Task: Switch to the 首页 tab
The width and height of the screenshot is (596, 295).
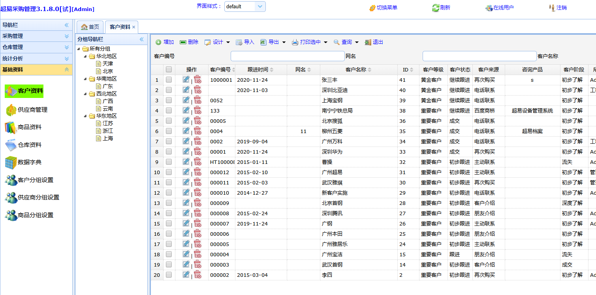Action: pyautogui.click(x=90, y=27)
